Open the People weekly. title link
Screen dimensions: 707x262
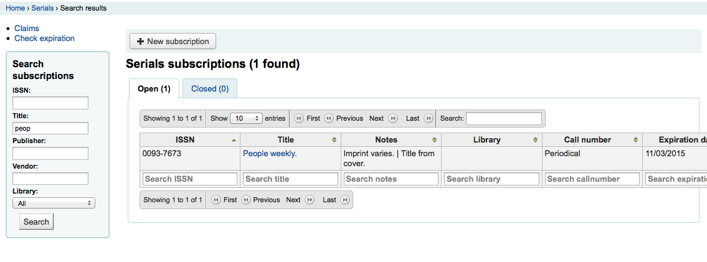pyautogui.click(x=270, y=153)
